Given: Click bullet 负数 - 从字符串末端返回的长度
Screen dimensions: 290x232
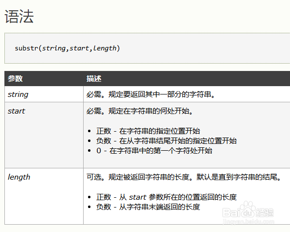Looking at the screenshot, I should [148, 207].
